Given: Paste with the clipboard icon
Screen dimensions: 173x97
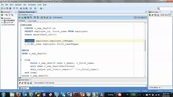Looking at the screenshot, I should click(26, 8).
